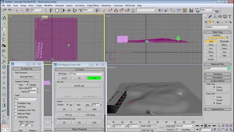This screenshot has height=132, width=234.
Task: Collapse the Creation Method rollout
Action: pos(218,81)
